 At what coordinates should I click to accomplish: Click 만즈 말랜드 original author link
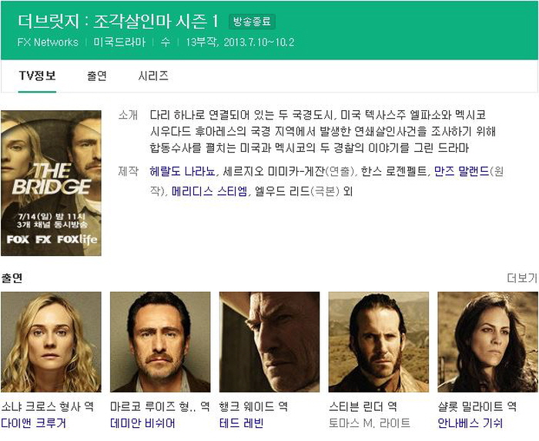click(461, 171)
